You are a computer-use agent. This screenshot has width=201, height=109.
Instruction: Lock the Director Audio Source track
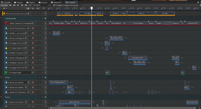point(39,14)
